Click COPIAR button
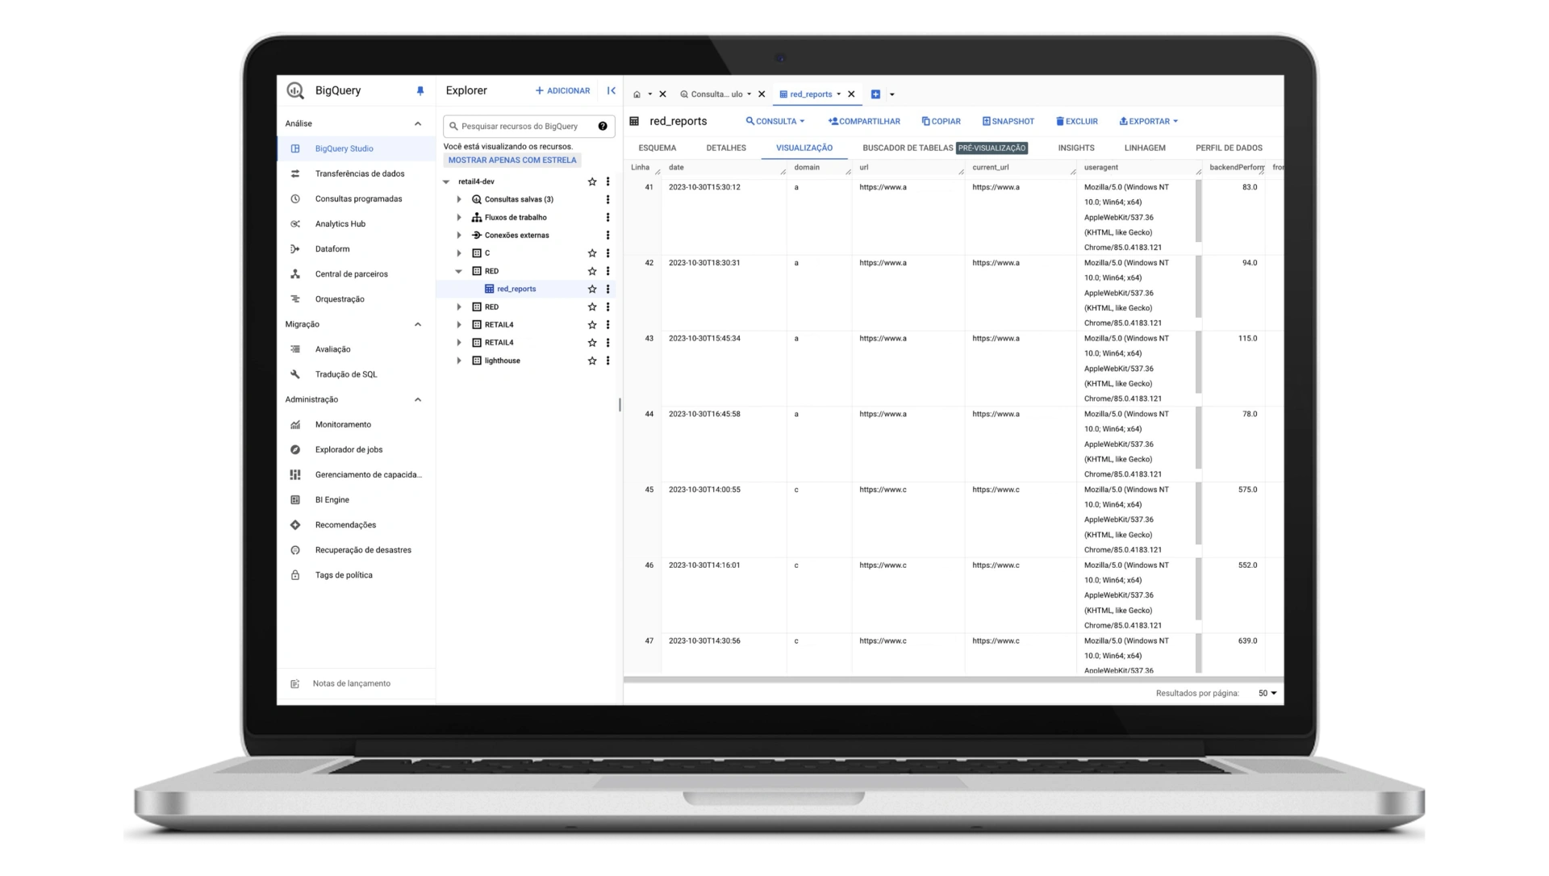This screenshot has height=876, width=1549. (941, 121)
